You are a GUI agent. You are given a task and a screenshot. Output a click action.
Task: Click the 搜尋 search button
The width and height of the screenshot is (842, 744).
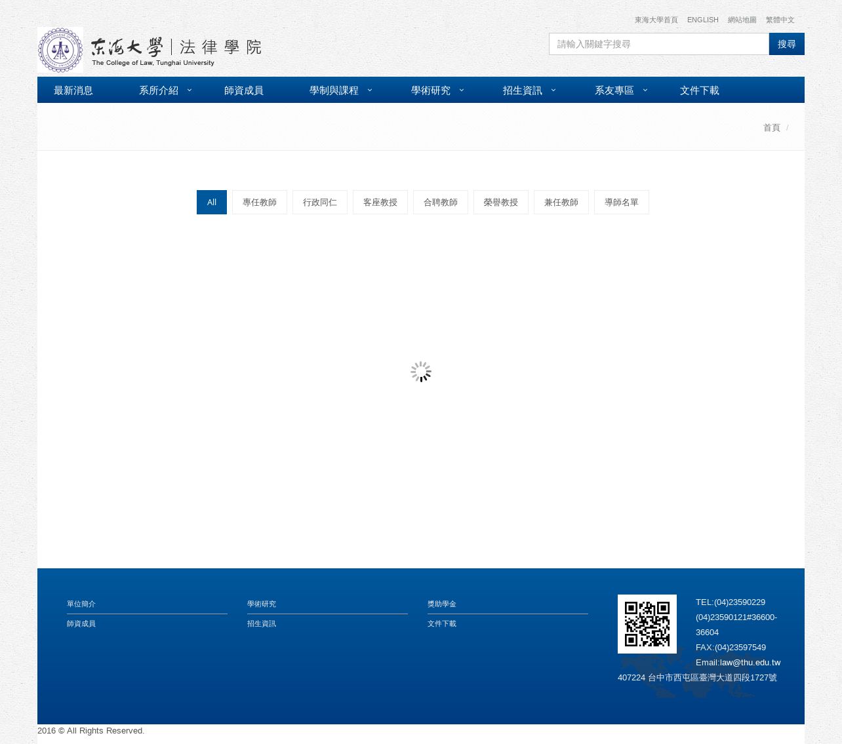[x=787, y=44]
